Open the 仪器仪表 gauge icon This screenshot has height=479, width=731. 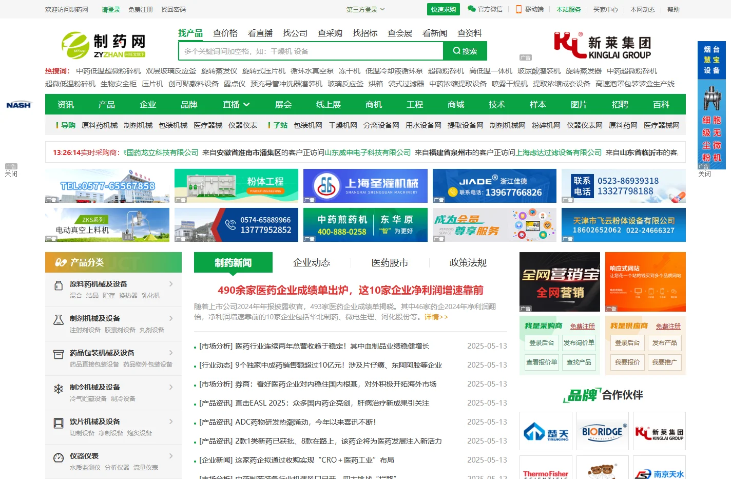coord(59,457)
